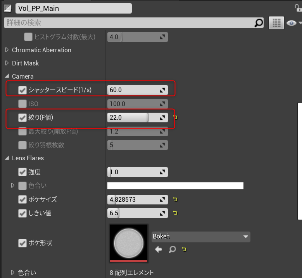Viewport: 302px width, 278px height.
Task: Enable ヒストグラム対数(最大) checkbox
Action: [x=28, y=37]
